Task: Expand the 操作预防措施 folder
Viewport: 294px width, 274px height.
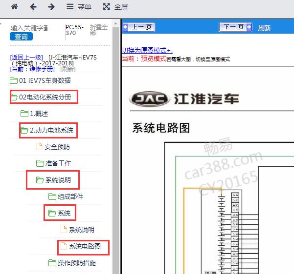Action: click(77, 263)
